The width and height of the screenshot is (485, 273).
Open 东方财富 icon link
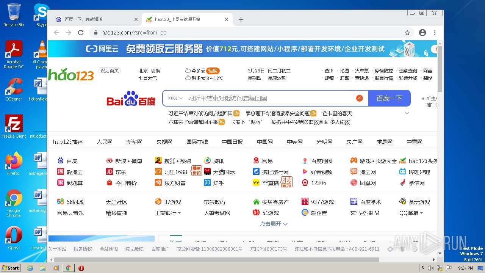[x=158, y=183]
